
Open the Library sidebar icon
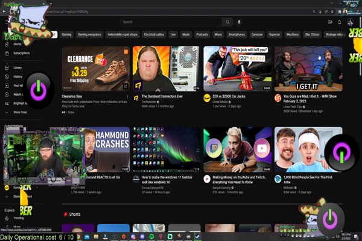click(x=7, y=68)
